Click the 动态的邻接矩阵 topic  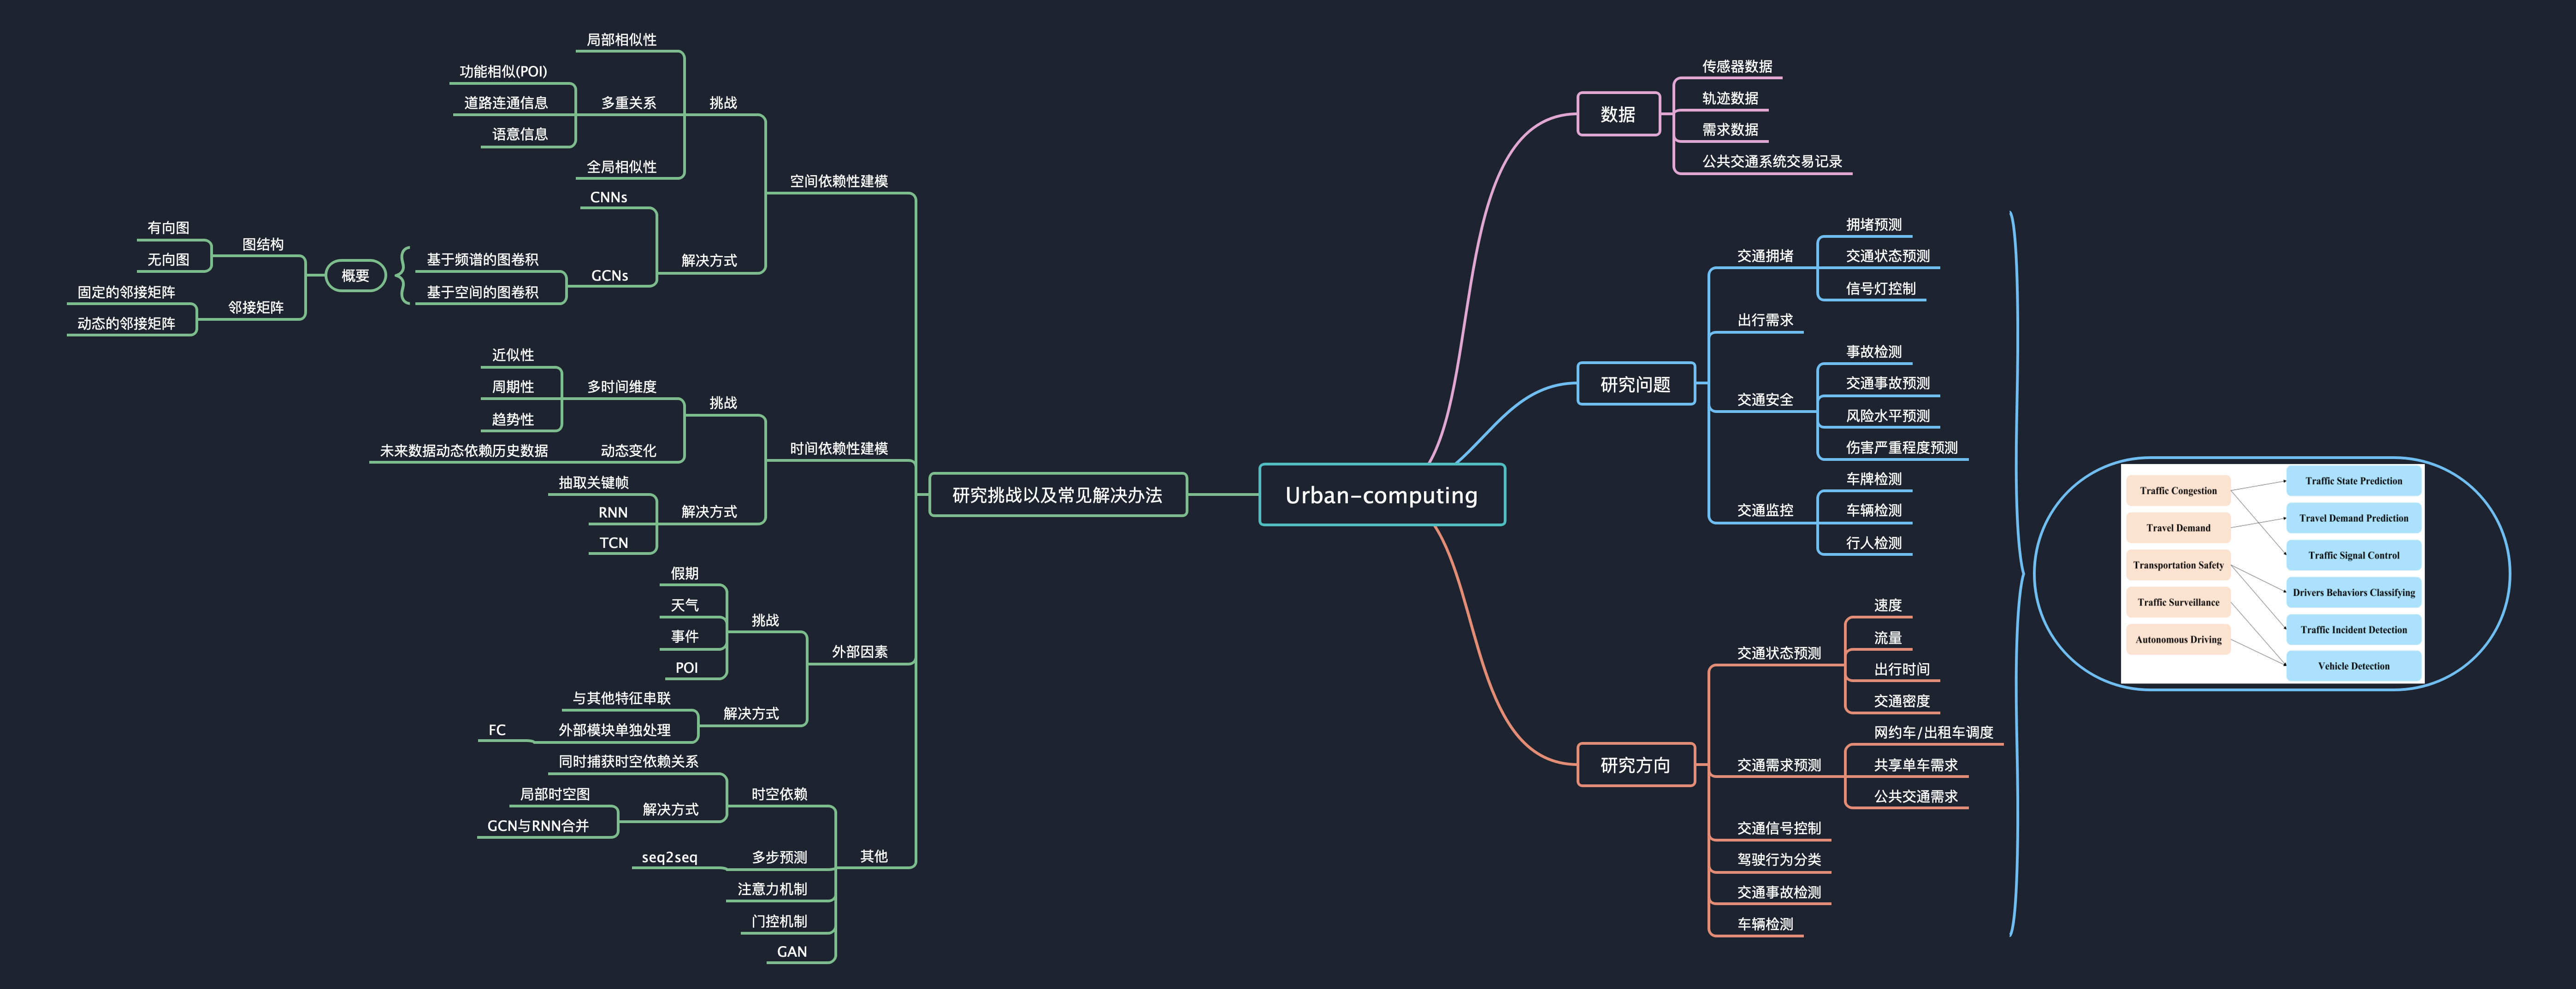[x=126, y=323]
